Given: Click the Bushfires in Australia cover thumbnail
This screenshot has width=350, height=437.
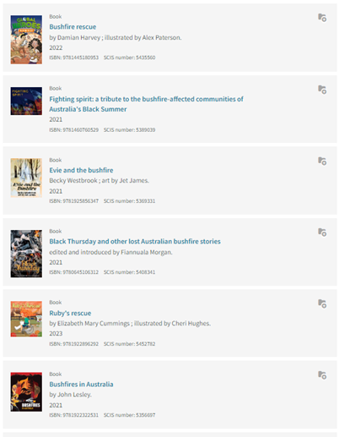Looking at the screenshot, I should click(x=26, y=392).
